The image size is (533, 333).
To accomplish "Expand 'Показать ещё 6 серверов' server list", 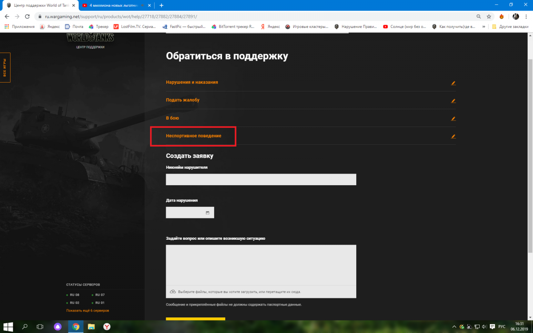I will click(x=88, y=310).
